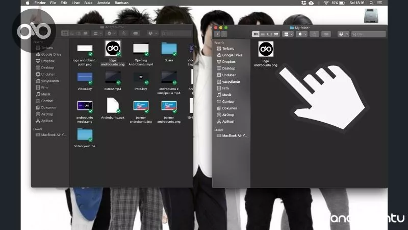Image resolution: width=408 pixels, height=230 pixels.
Task: Open gear action menu in Androbuntu window
Action: point(111,33)
